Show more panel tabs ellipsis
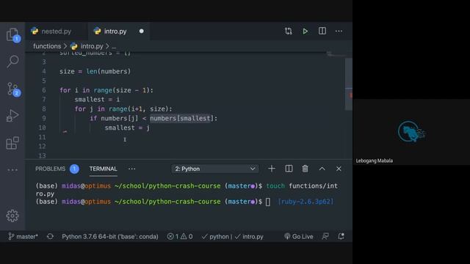 tap(132, 169)
